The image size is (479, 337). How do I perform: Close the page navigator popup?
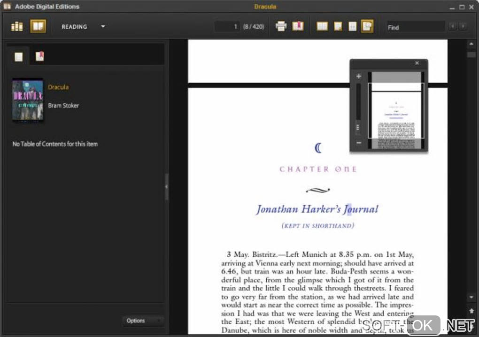[417, 63]
